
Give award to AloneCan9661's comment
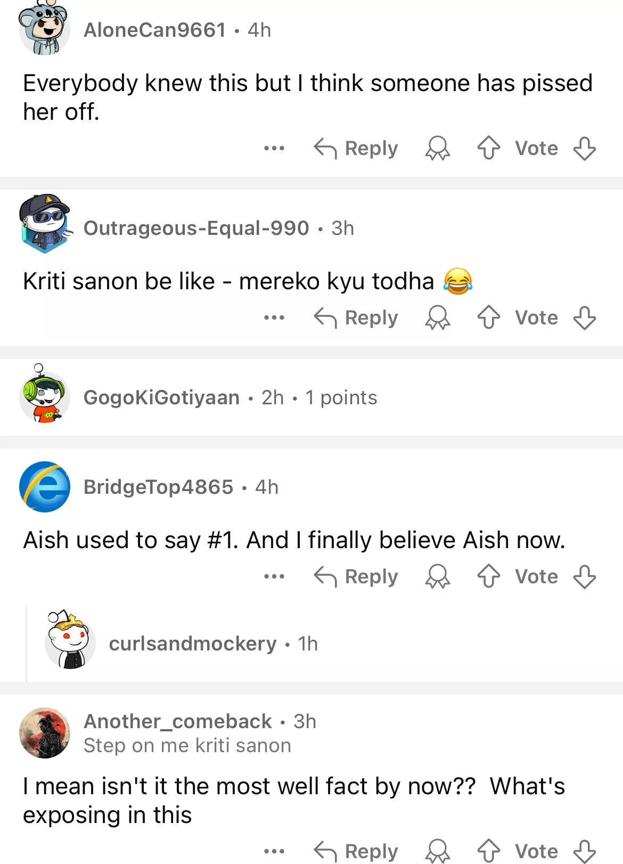coord(437,148)
